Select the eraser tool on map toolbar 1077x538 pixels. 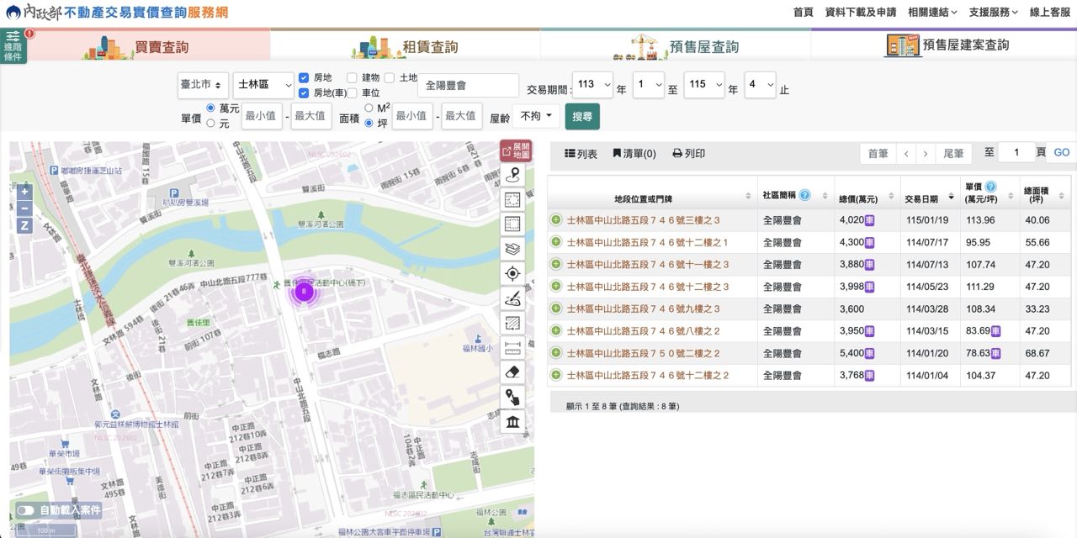pyautogui.click(x=512, y=372)
